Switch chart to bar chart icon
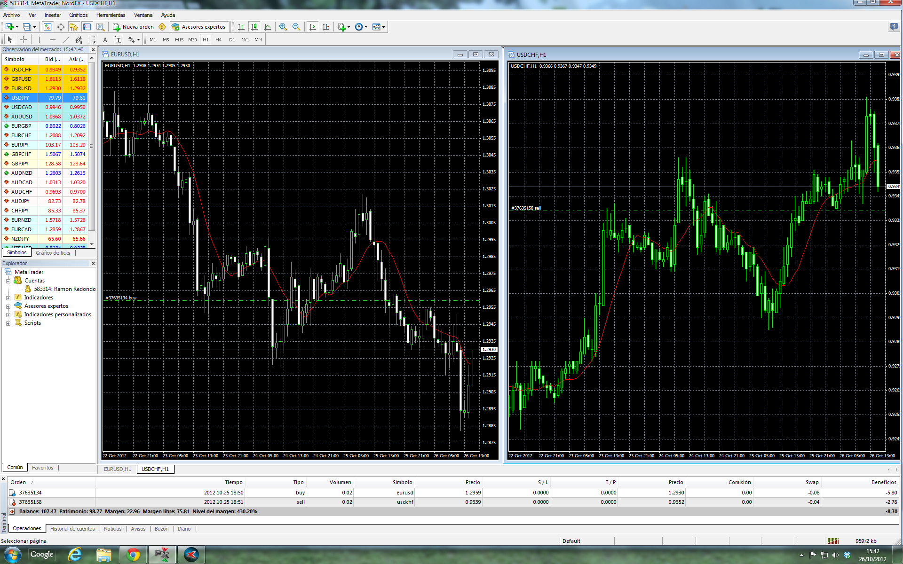This screenshot has height=564, width=903. (x=241, y=27)
